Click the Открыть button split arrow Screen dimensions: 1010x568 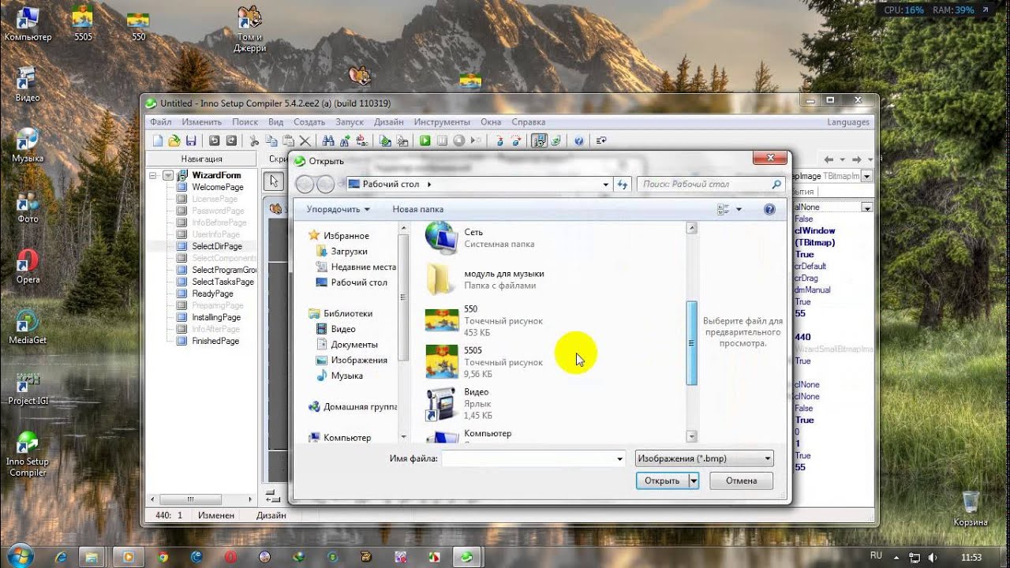[694, 480]
